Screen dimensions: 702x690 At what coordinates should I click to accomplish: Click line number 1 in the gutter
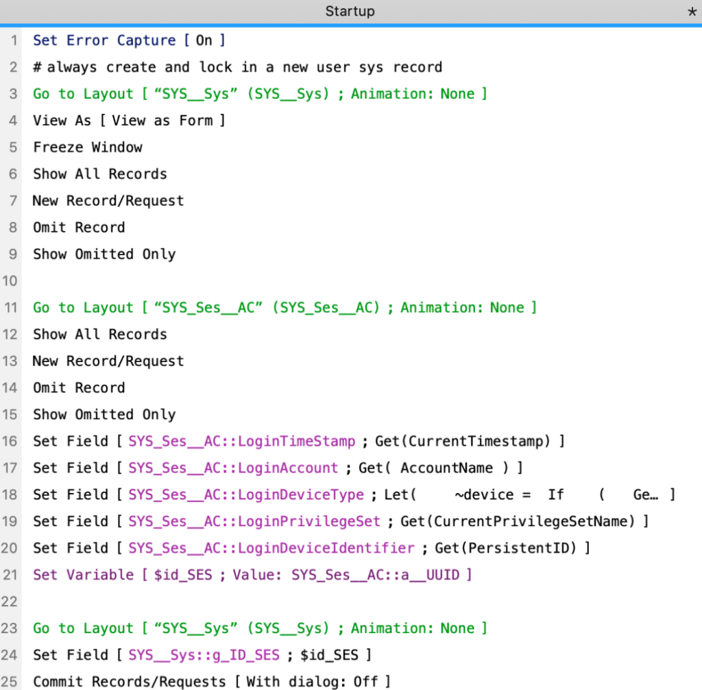[x=14, y=40]
